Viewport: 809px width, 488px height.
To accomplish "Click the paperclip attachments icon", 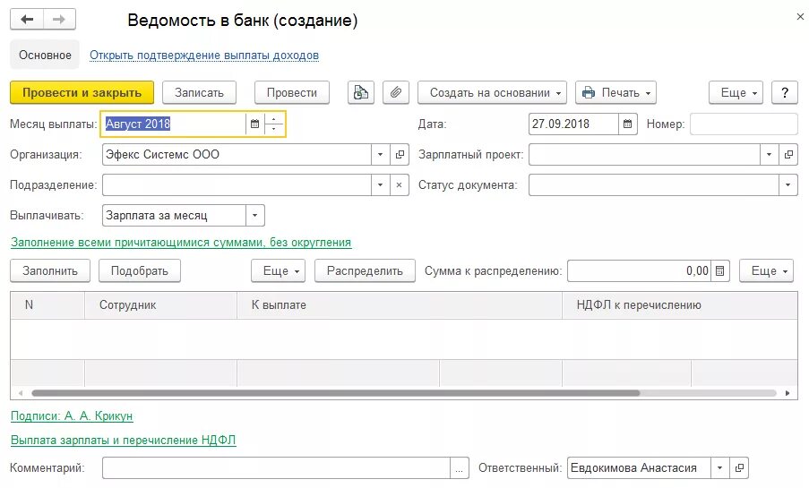I will [396, 92].
